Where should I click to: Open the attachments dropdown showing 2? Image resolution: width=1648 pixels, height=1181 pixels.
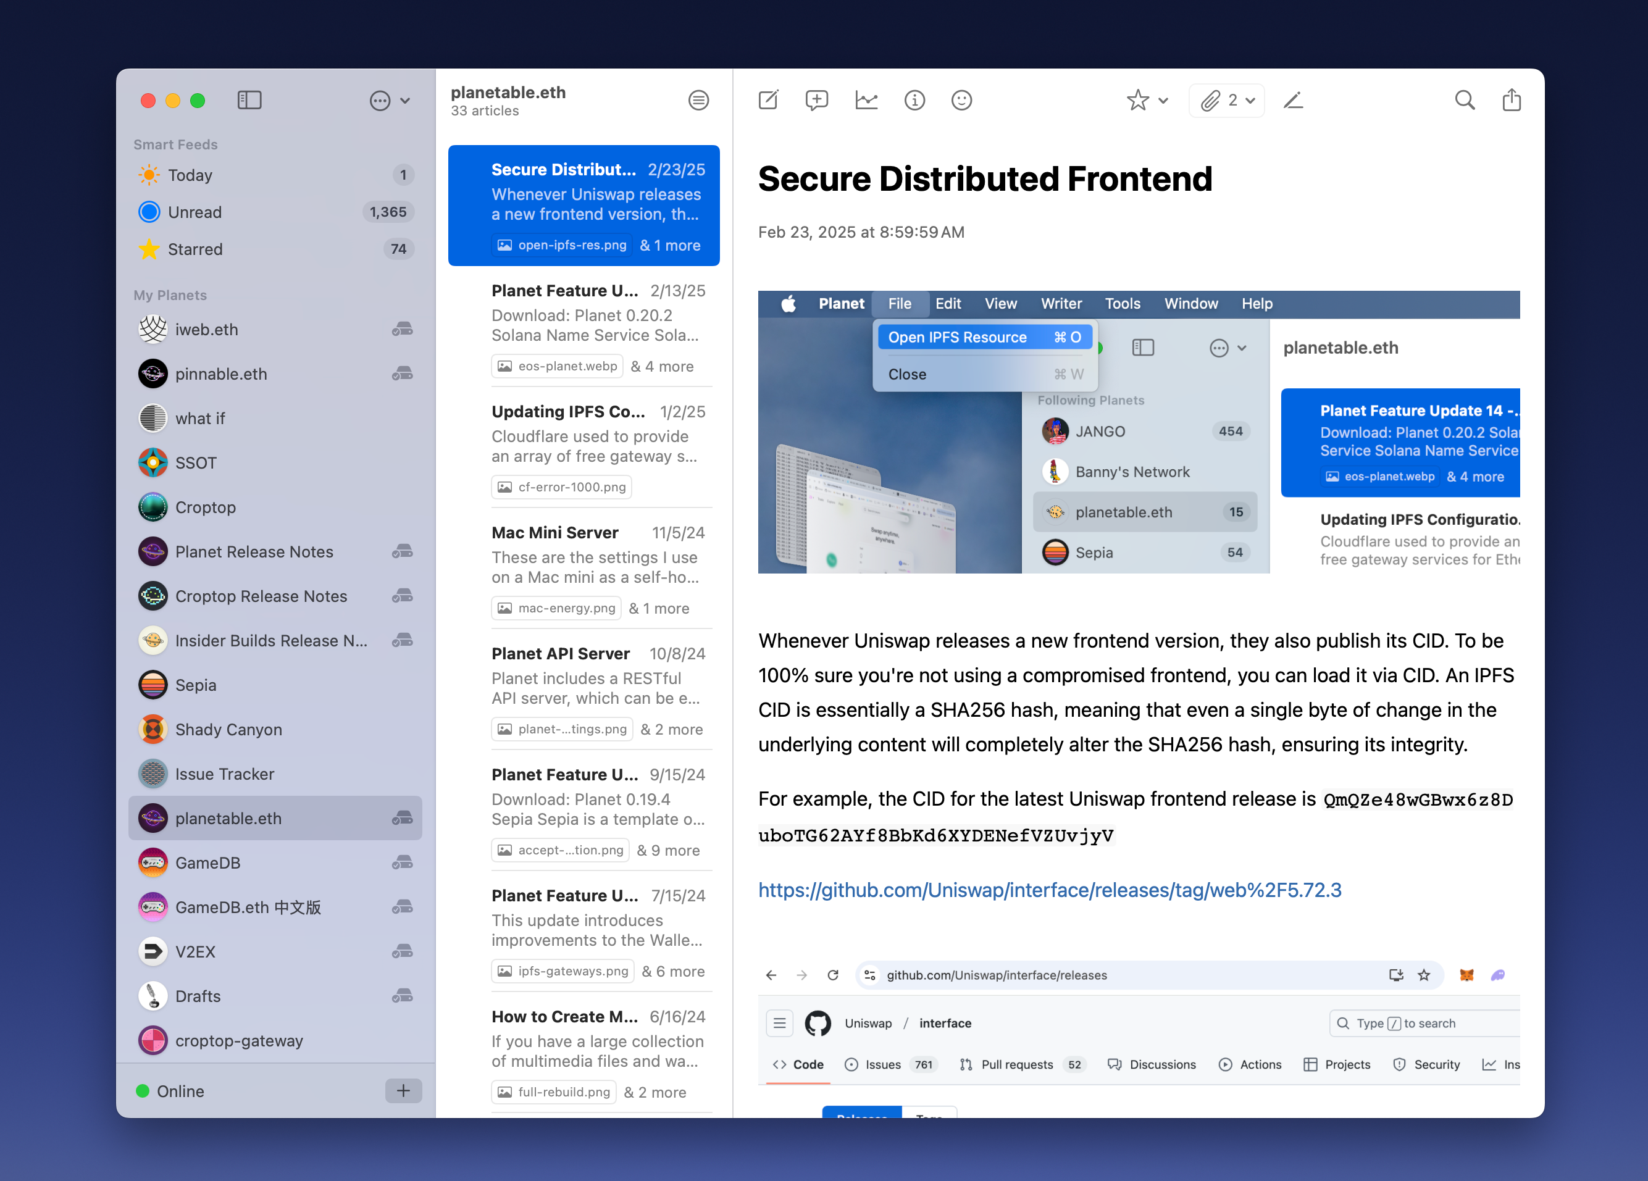[1226, 100]
